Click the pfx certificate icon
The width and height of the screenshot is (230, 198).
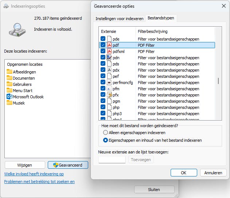[x=109, y=95]
